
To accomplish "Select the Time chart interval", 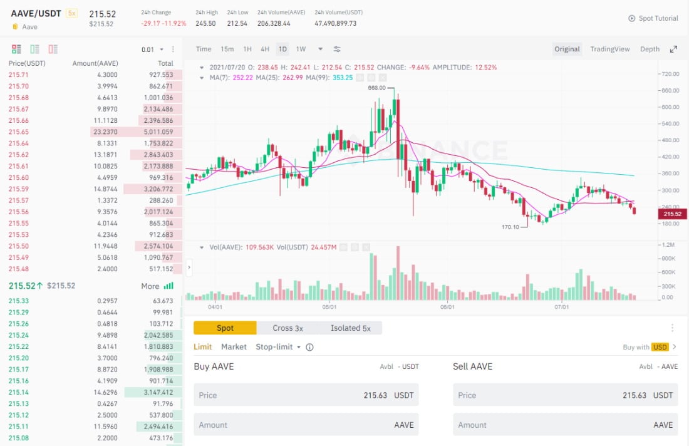I will tap(204, 49).
